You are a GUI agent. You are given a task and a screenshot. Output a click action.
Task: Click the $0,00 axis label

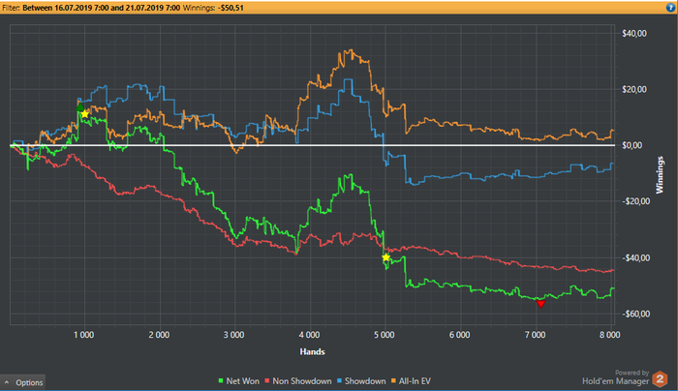click(x=632, y=145)
